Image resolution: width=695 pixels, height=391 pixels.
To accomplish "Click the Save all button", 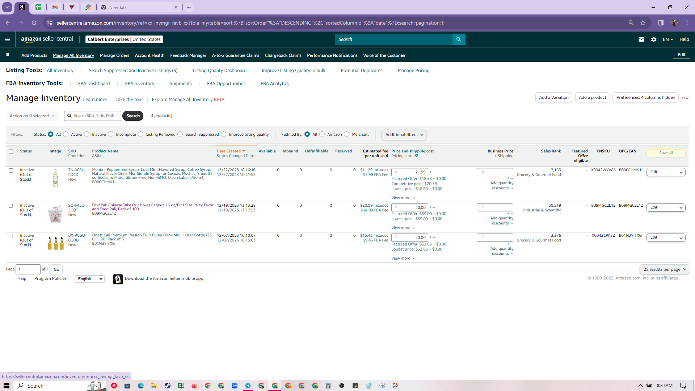I will [666, 153].
